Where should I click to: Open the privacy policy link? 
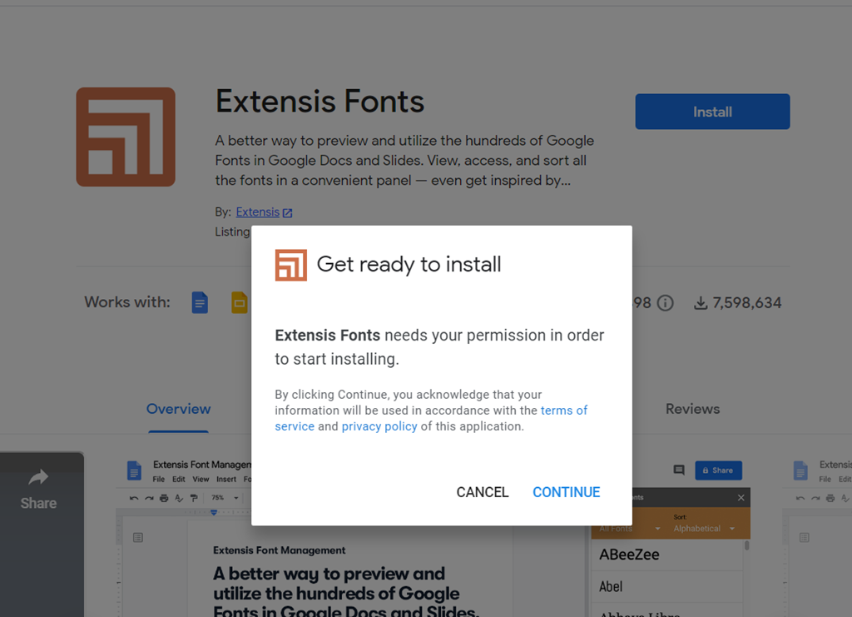379,426
